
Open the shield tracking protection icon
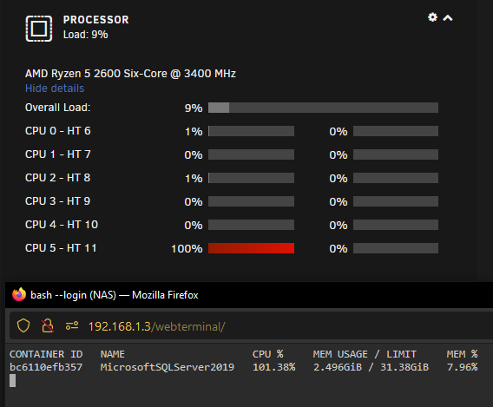[x=23, y=326]
